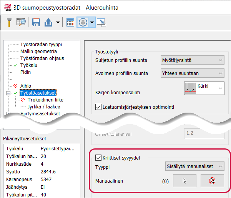This screenshot has height=198, width=231.
Task: Open the Suljetun profiilin suunta dropdown
Action: click(x=193, y=60)
